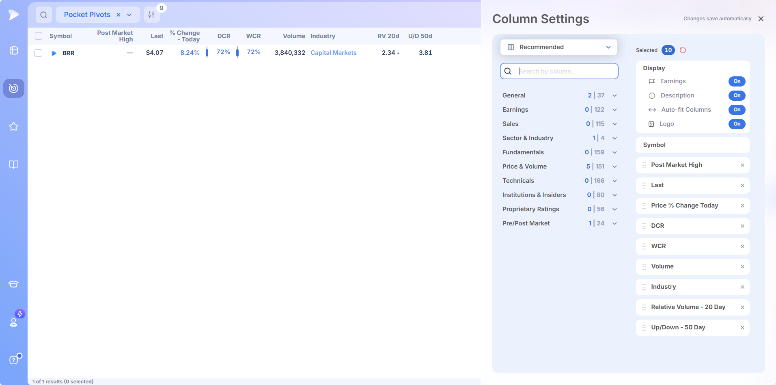The height and width of the screenshot is (385, 776).
Task: Remove the Up/Down - 50 Day column
Action: point(742,328)
